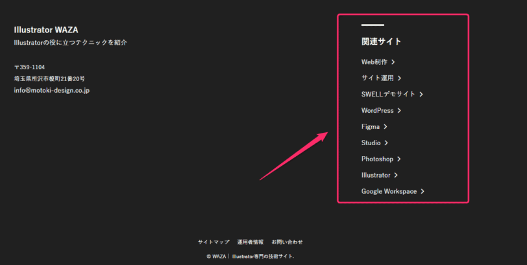This screenshot has width=527, height=265.
Task: Click the Illustrator WAZA site title
Action: (x=46, y=30)
